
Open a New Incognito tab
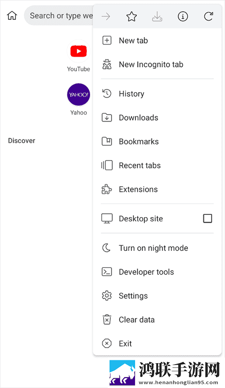157,65
